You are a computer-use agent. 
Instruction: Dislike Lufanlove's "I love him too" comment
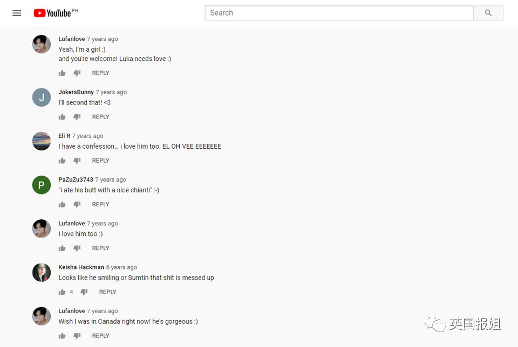click(x=77, y=248)
